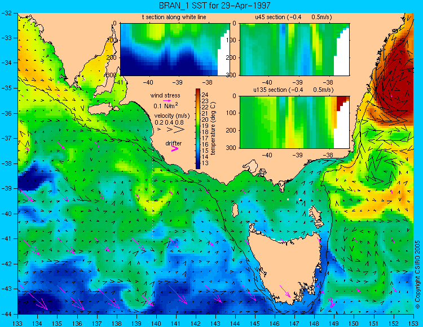Pick the dark blue bottom of temperature colorbar
The width and height of the screenshot is (423, 327).
pos(198,166)
